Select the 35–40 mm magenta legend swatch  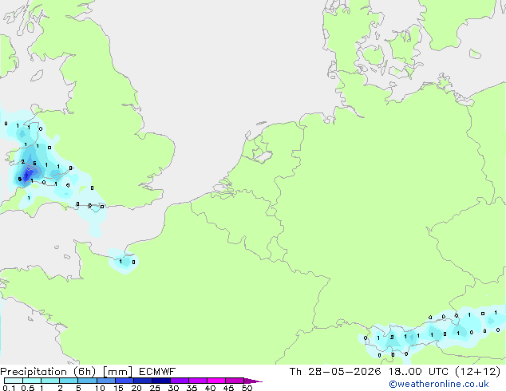point(198,381)
